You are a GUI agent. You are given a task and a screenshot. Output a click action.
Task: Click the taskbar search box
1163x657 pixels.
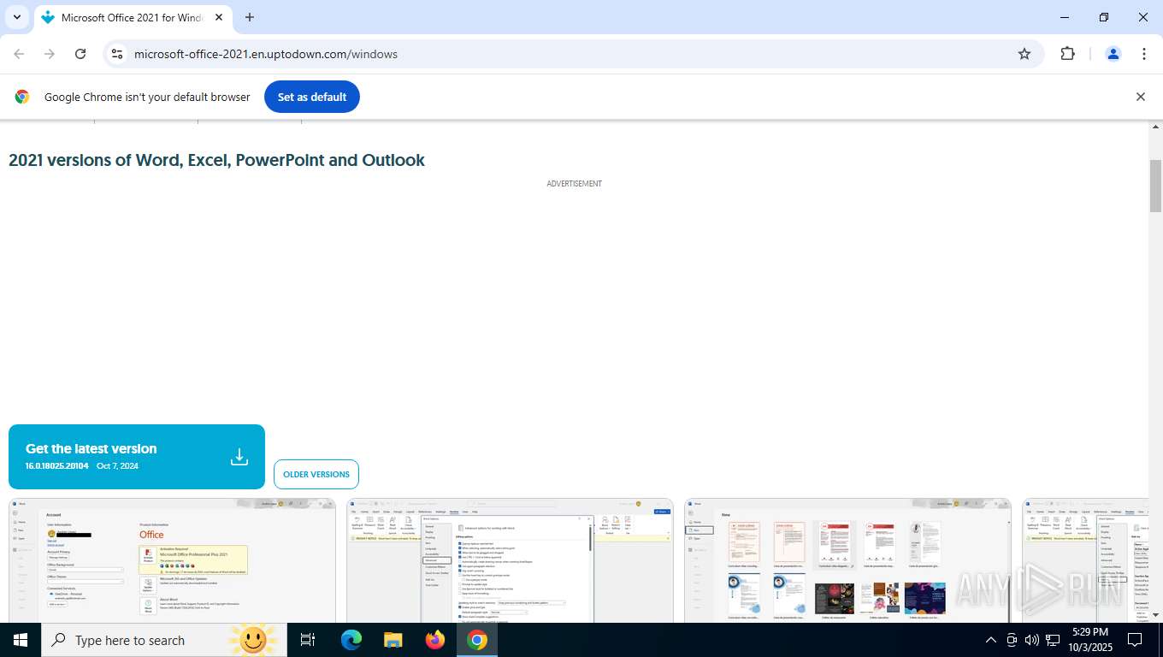[x=164, y=640]
